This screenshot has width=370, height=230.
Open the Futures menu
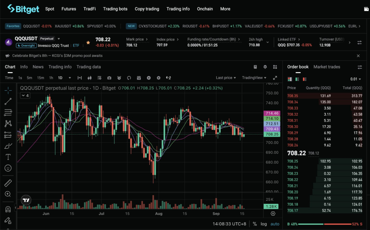[69, 9]
